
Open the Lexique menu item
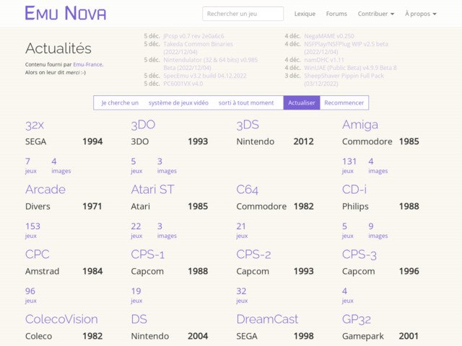click(305, 14)
